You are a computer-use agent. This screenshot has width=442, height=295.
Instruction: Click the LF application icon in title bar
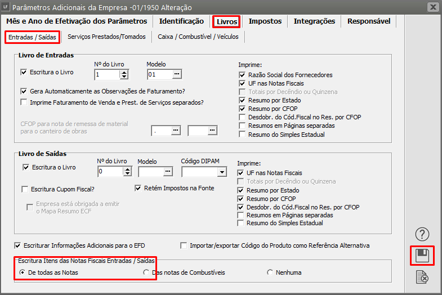[6, 7]
